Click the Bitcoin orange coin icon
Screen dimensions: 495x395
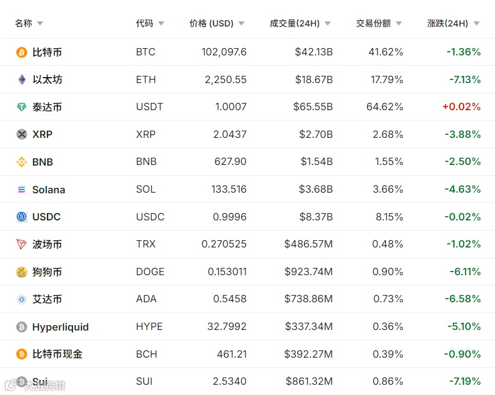click(22, 52)
